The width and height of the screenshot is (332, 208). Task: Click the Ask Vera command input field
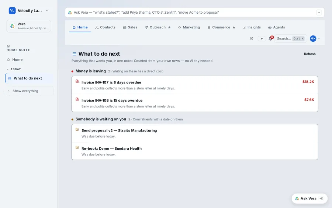point(194,13)
